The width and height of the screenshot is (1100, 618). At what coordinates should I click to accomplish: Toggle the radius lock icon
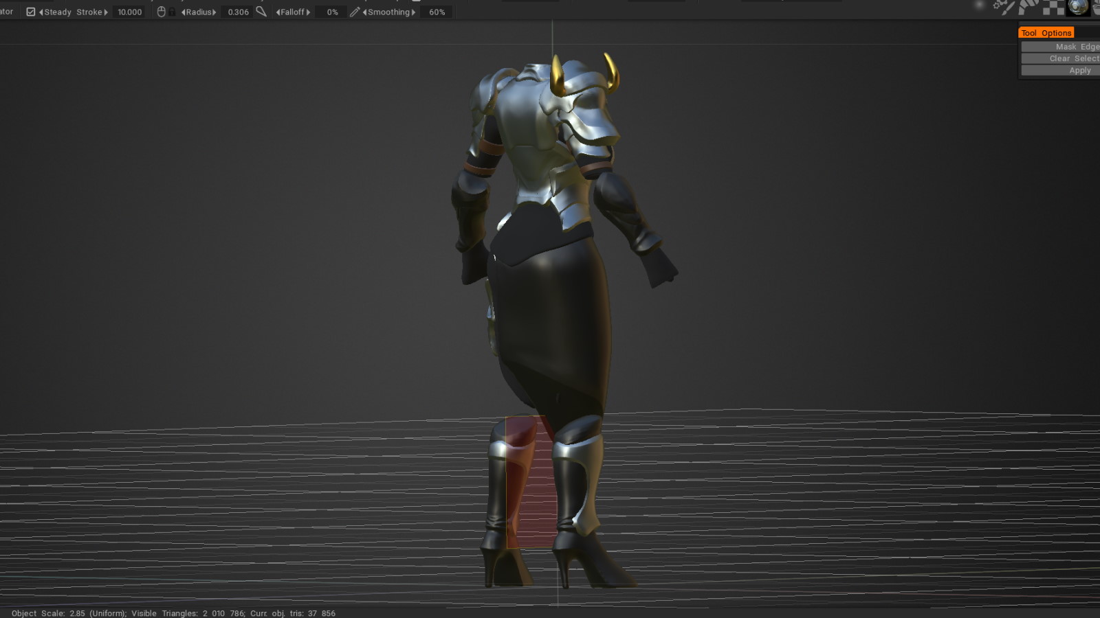click(x=173, y=12)
